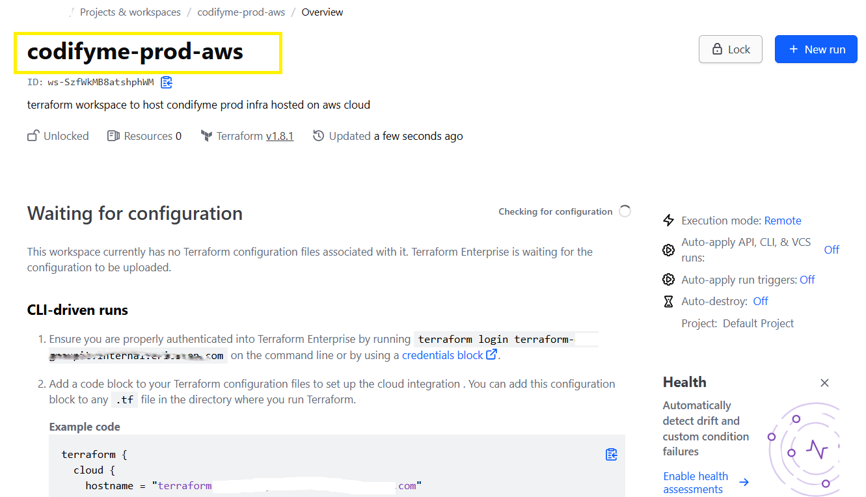
Task: Change Auto-apply run triggers Off setting
Action: 807,280
